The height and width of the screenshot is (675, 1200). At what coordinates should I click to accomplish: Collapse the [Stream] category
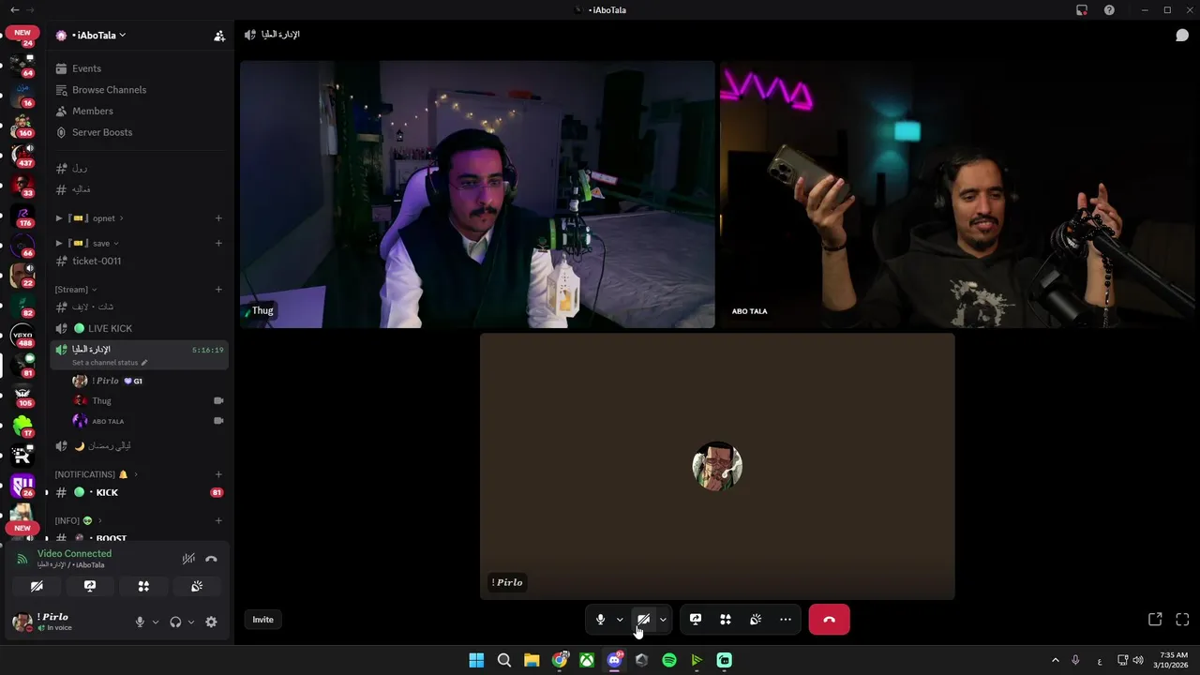pyautogui.click(x=76, y=290)
